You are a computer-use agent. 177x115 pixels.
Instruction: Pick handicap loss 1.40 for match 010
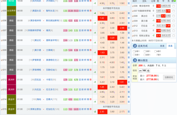[122, 62]
